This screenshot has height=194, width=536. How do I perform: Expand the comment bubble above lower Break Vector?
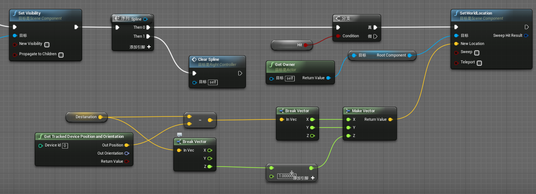179,134
